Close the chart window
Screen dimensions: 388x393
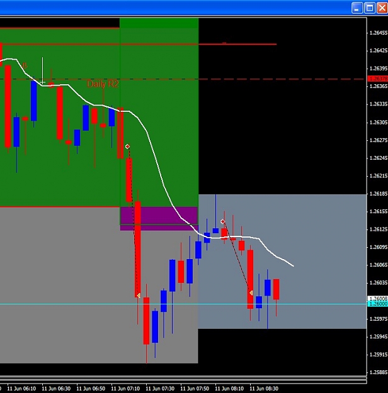(382, 8)
